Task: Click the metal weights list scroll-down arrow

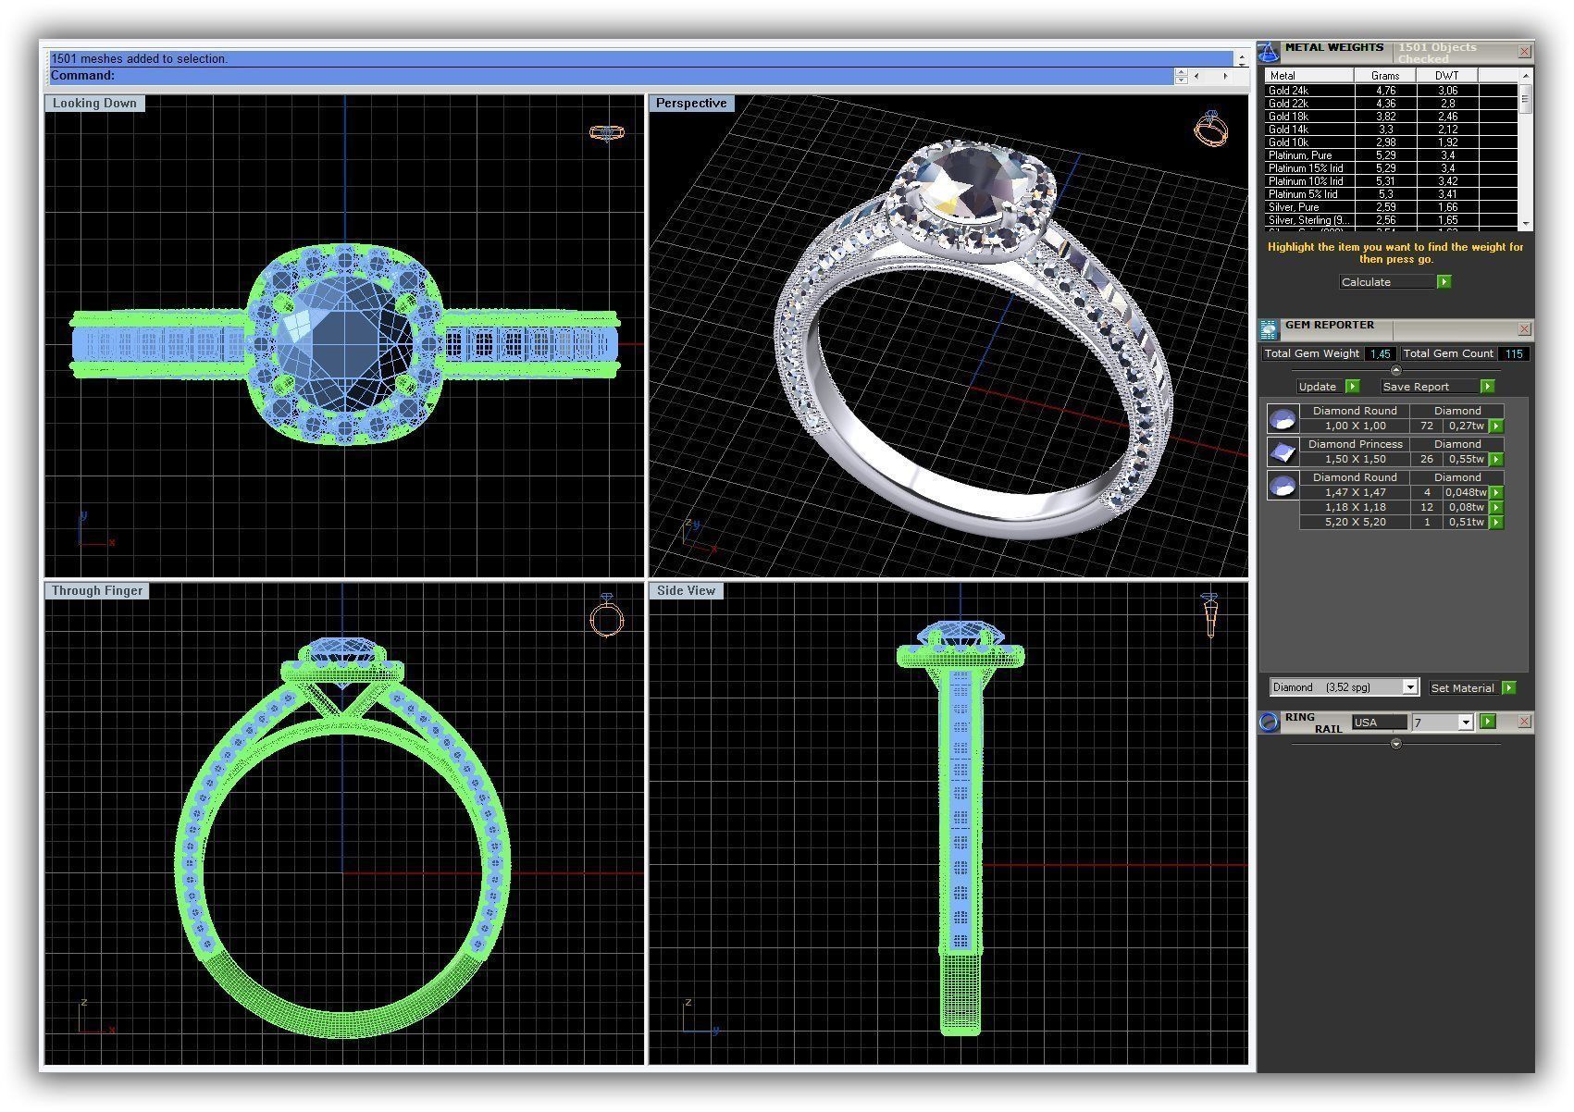Action: pyautogui.click(x=1525, y=223)
